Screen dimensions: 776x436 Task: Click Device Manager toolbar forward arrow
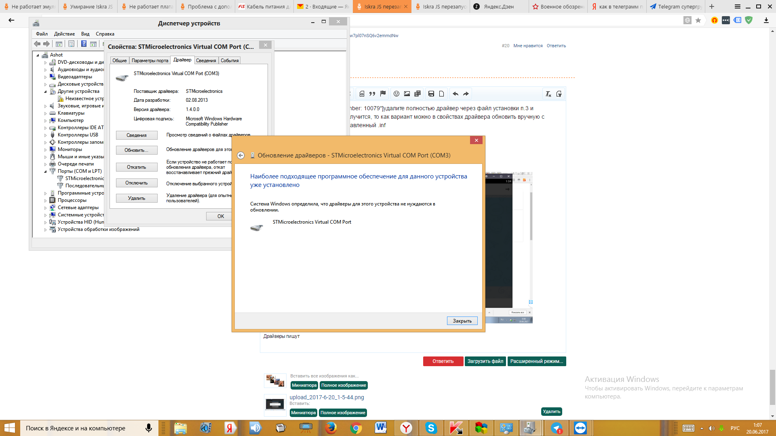pos(46,44)
